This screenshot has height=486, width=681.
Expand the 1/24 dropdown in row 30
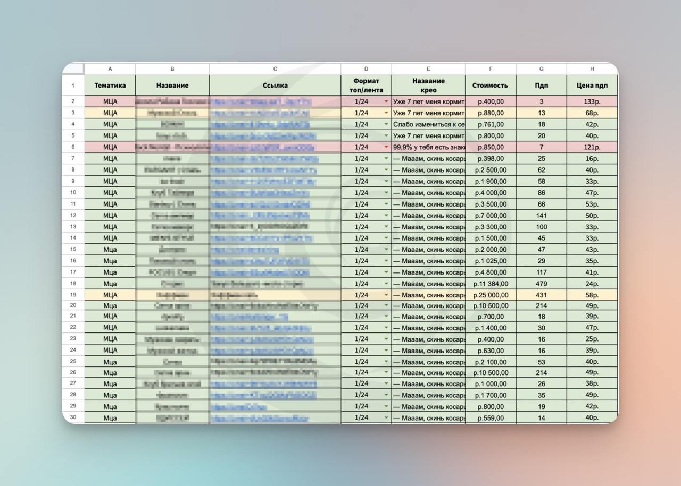point(386,418)
